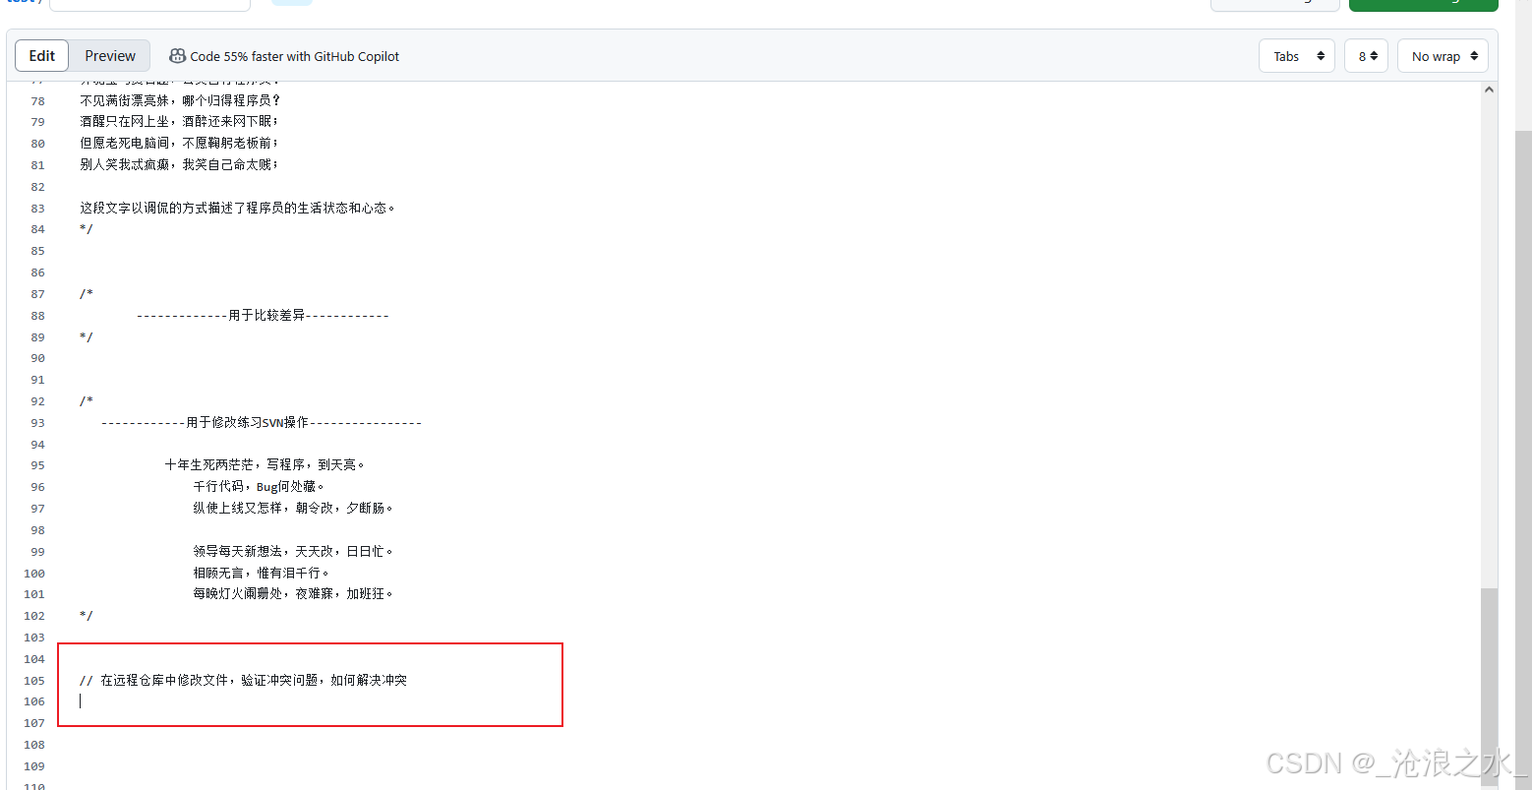Switch to the Preview tab
The image size is (1532, 790).
tap(110, 56)
